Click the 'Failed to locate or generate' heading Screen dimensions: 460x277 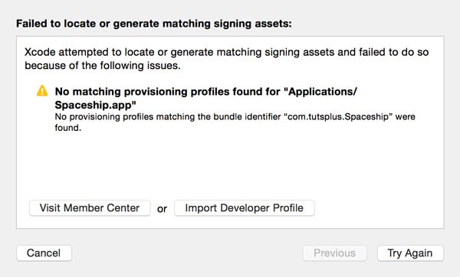[x=154, y=24]
